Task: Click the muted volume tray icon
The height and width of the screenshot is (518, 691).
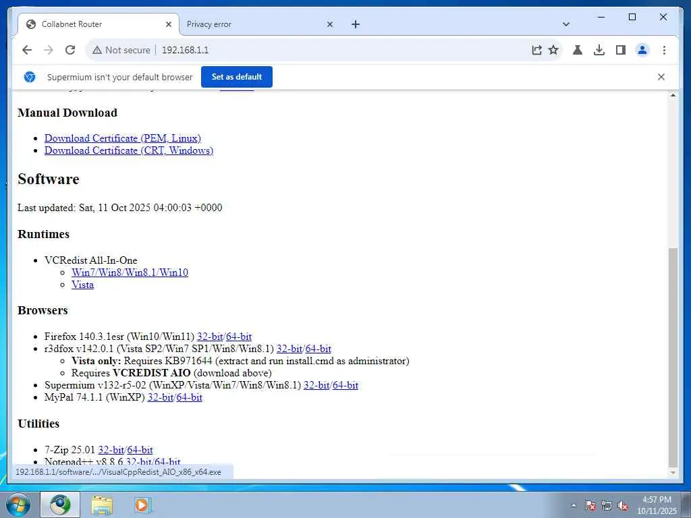Action: pyautogui.click(x=623, y=506)
